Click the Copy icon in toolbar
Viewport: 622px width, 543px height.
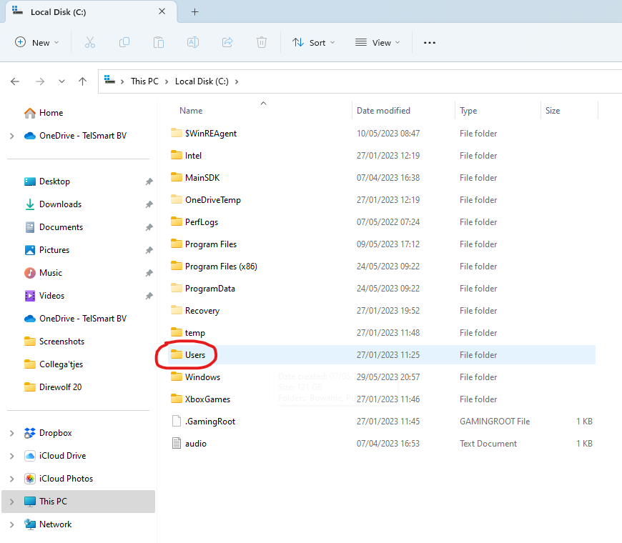tap(124, 43)
